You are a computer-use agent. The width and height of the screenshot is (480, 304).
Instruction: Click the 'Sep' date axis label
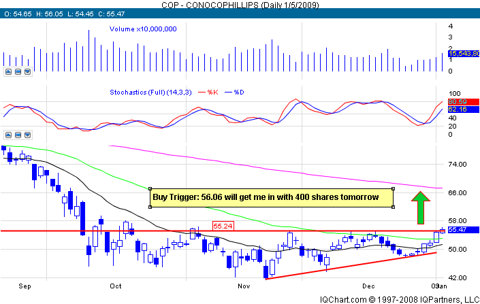[x=25, y=286]
